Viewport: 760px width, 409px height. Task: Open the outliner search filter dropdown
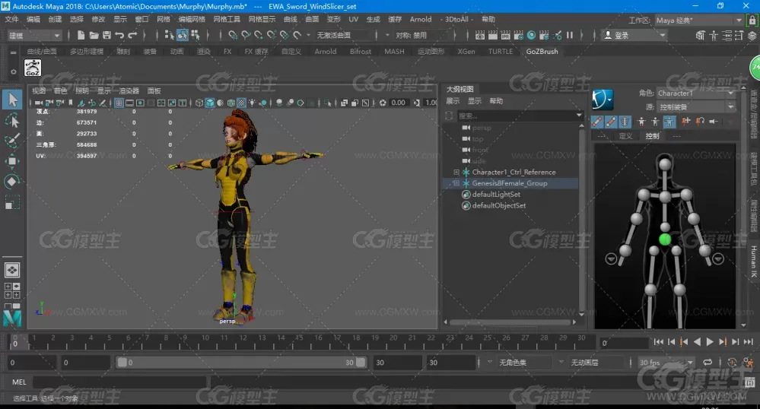pos(579,116)
